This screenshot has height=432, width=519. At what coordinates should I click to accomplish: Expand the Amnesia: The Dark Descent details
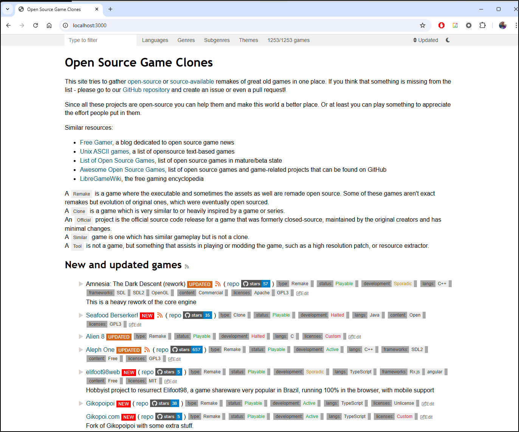81,284
